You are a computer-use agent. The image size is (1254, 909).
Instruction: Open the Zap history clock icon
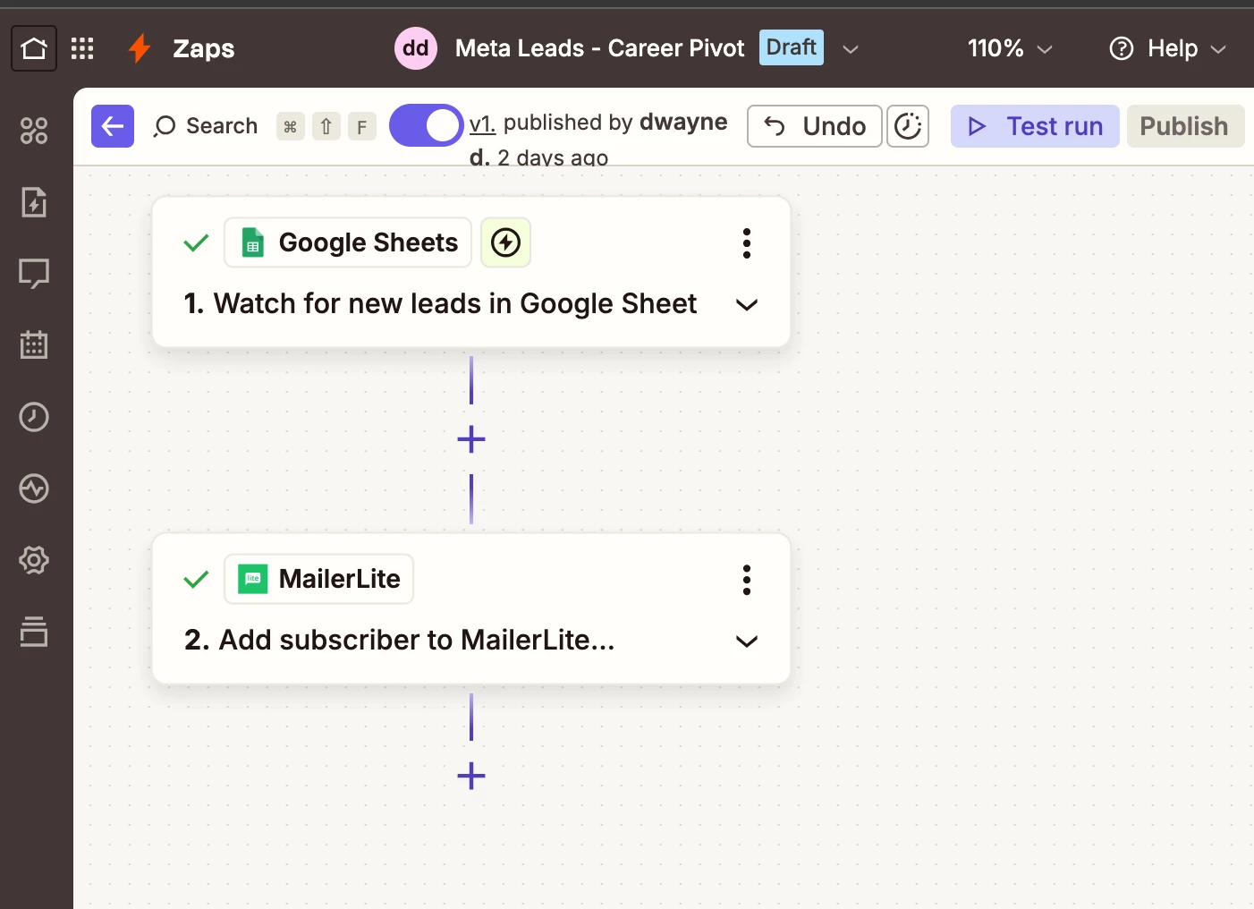34,417
